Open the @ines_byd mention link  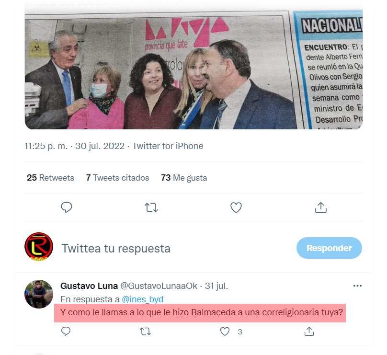142,299
